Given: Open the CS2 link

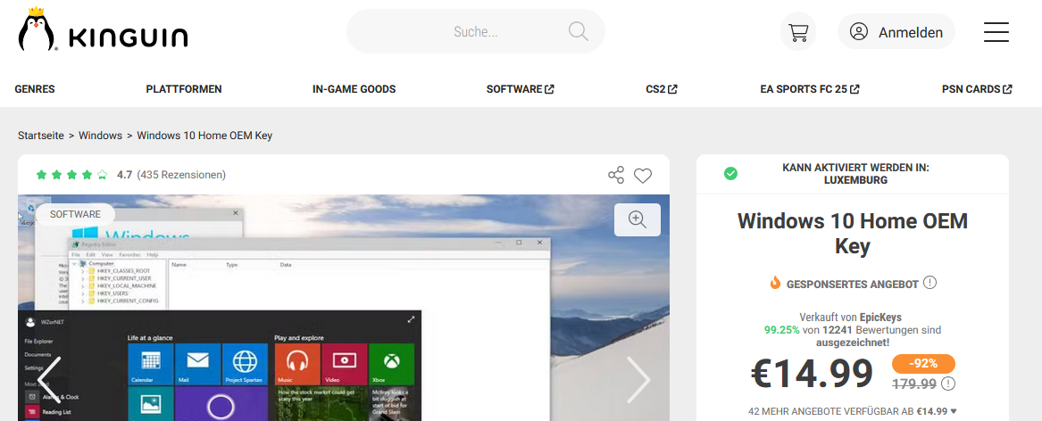Looking at the screenshot, I should click(x=662, y=89).
